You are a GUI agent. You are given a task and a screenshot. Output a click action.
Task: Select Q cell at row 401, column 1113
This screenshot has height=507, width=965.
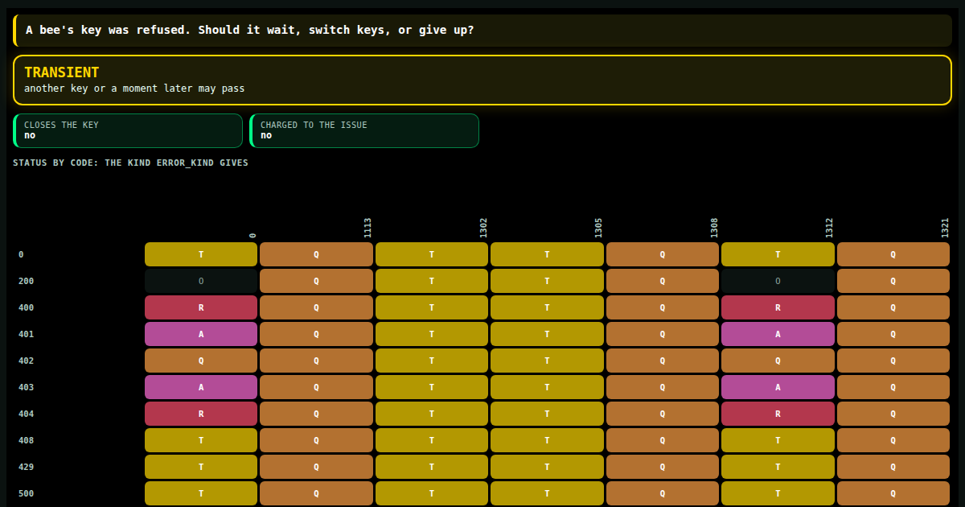pos(316,334)
